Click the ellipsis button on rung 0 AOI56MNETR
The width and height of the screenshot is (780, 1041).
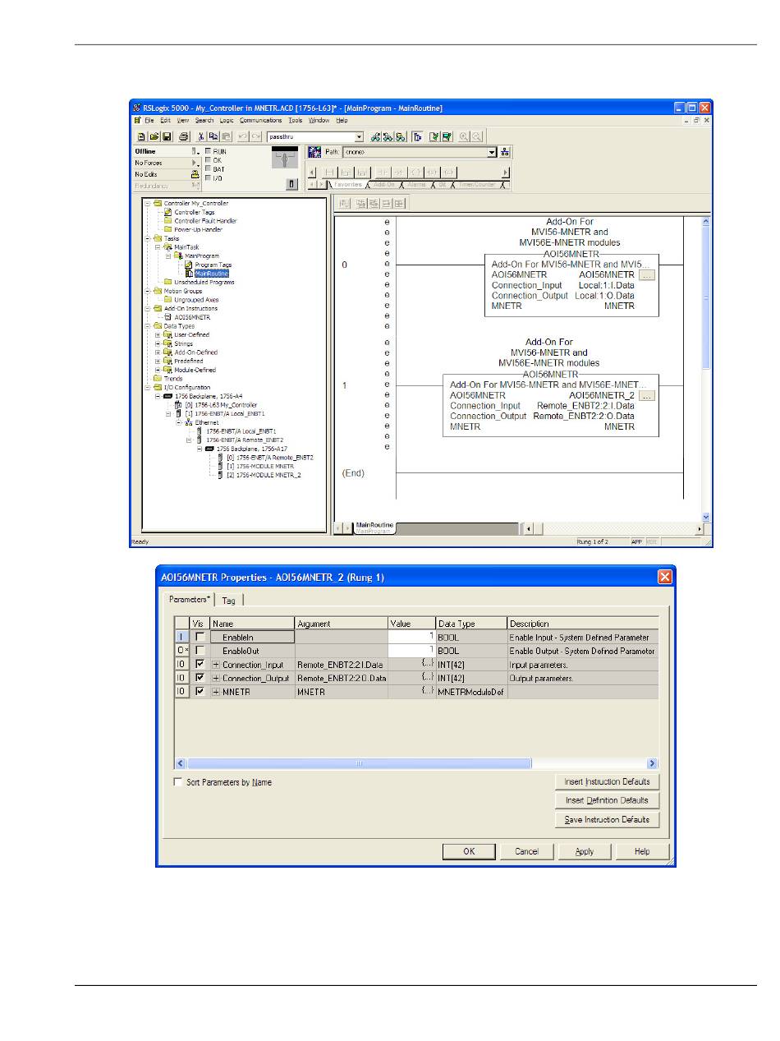click(x=647, y=275)
